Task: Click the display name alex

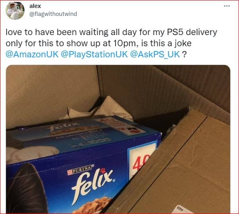Action: pyautogui.click(x=35, y=6)
